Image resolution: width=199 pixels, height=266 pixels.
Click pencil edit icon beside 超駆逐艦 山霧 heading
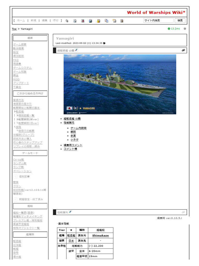point(76,50)
